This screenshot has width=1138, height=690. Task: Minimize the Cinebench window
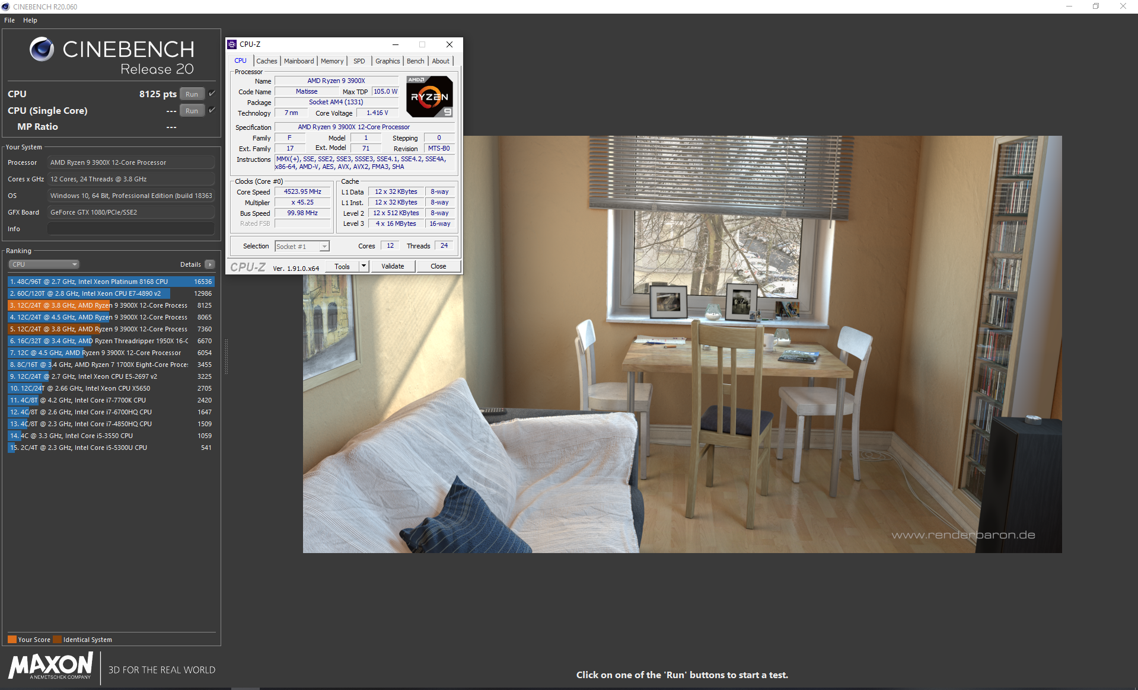coord(1069,7)
